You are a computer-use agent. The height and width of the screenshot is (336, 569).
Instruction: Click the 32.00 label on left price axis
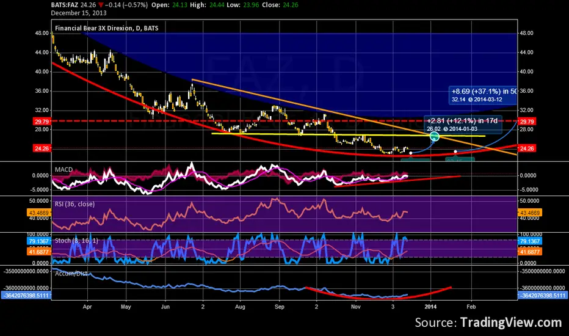(x=42, y=110)
